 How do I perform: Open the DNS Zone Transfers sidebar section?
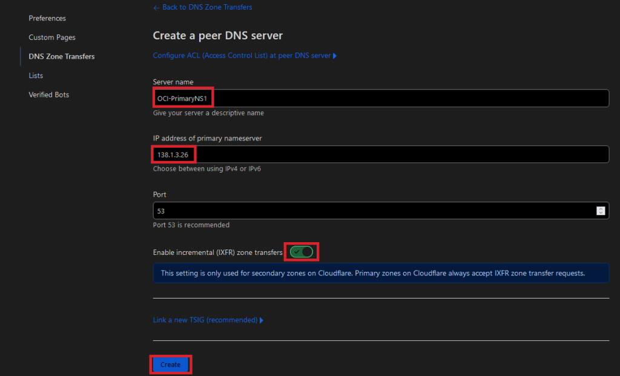[x=61, y=56]
